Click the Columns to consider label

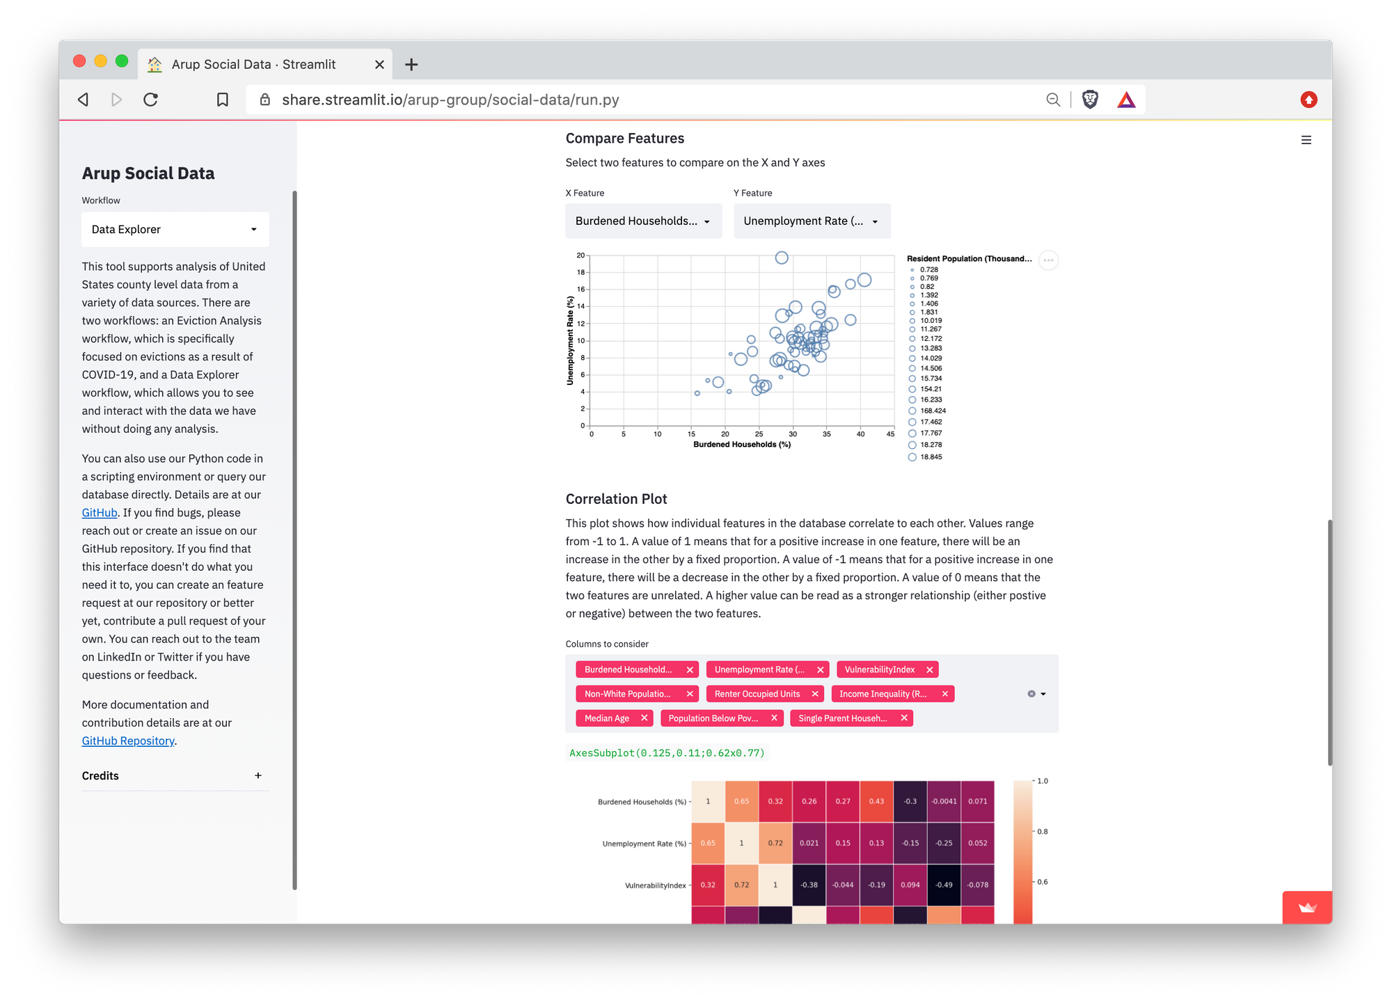click(x=607, y=644)
